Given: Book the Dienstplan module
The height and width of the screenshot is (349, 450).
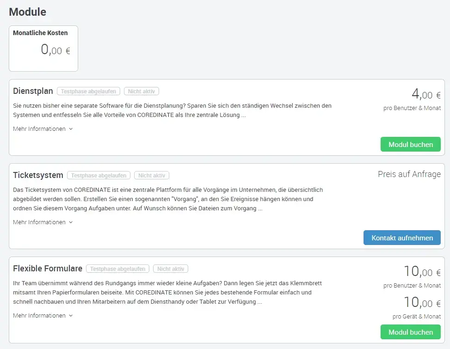Looking at the screenshot, I should click(410, 144).
